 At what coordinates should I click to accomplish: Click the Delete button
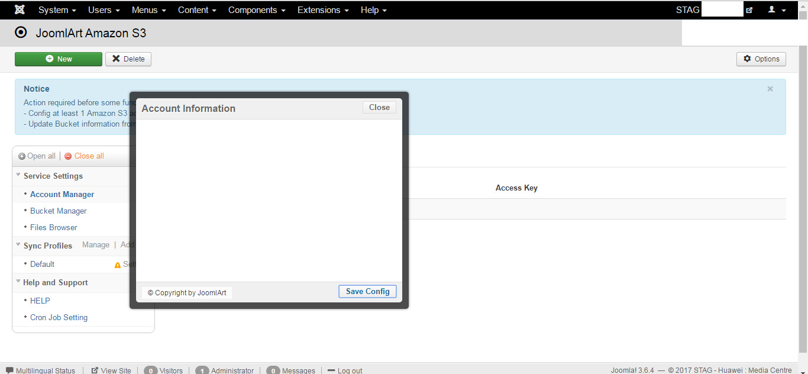coord(128,59)
